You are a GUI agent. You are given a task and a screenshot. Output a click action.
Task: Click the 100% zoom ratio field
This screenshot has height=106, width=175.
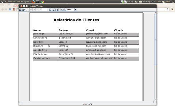[70, 10]
